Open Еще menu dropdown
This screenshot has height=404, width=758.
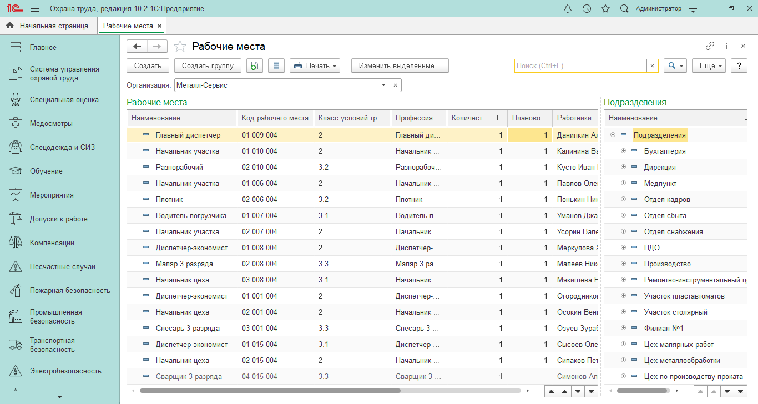tap(709, 65)
